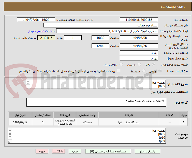Select the خدمت radio button
This screenshot has height=158, width=192.
139,65
